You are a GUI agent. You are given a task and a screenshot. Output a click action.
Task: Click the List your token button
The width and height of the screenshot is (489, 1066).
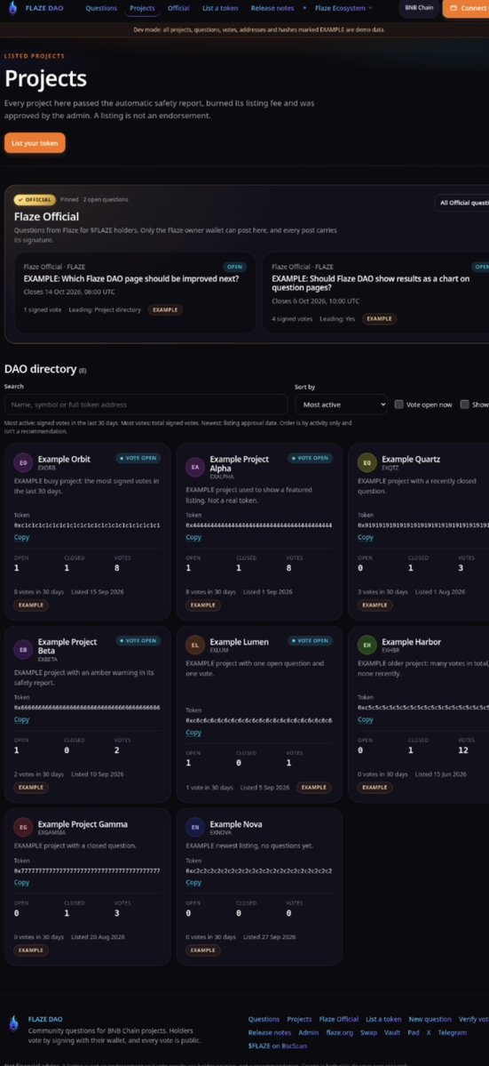[x=35, y=143]
